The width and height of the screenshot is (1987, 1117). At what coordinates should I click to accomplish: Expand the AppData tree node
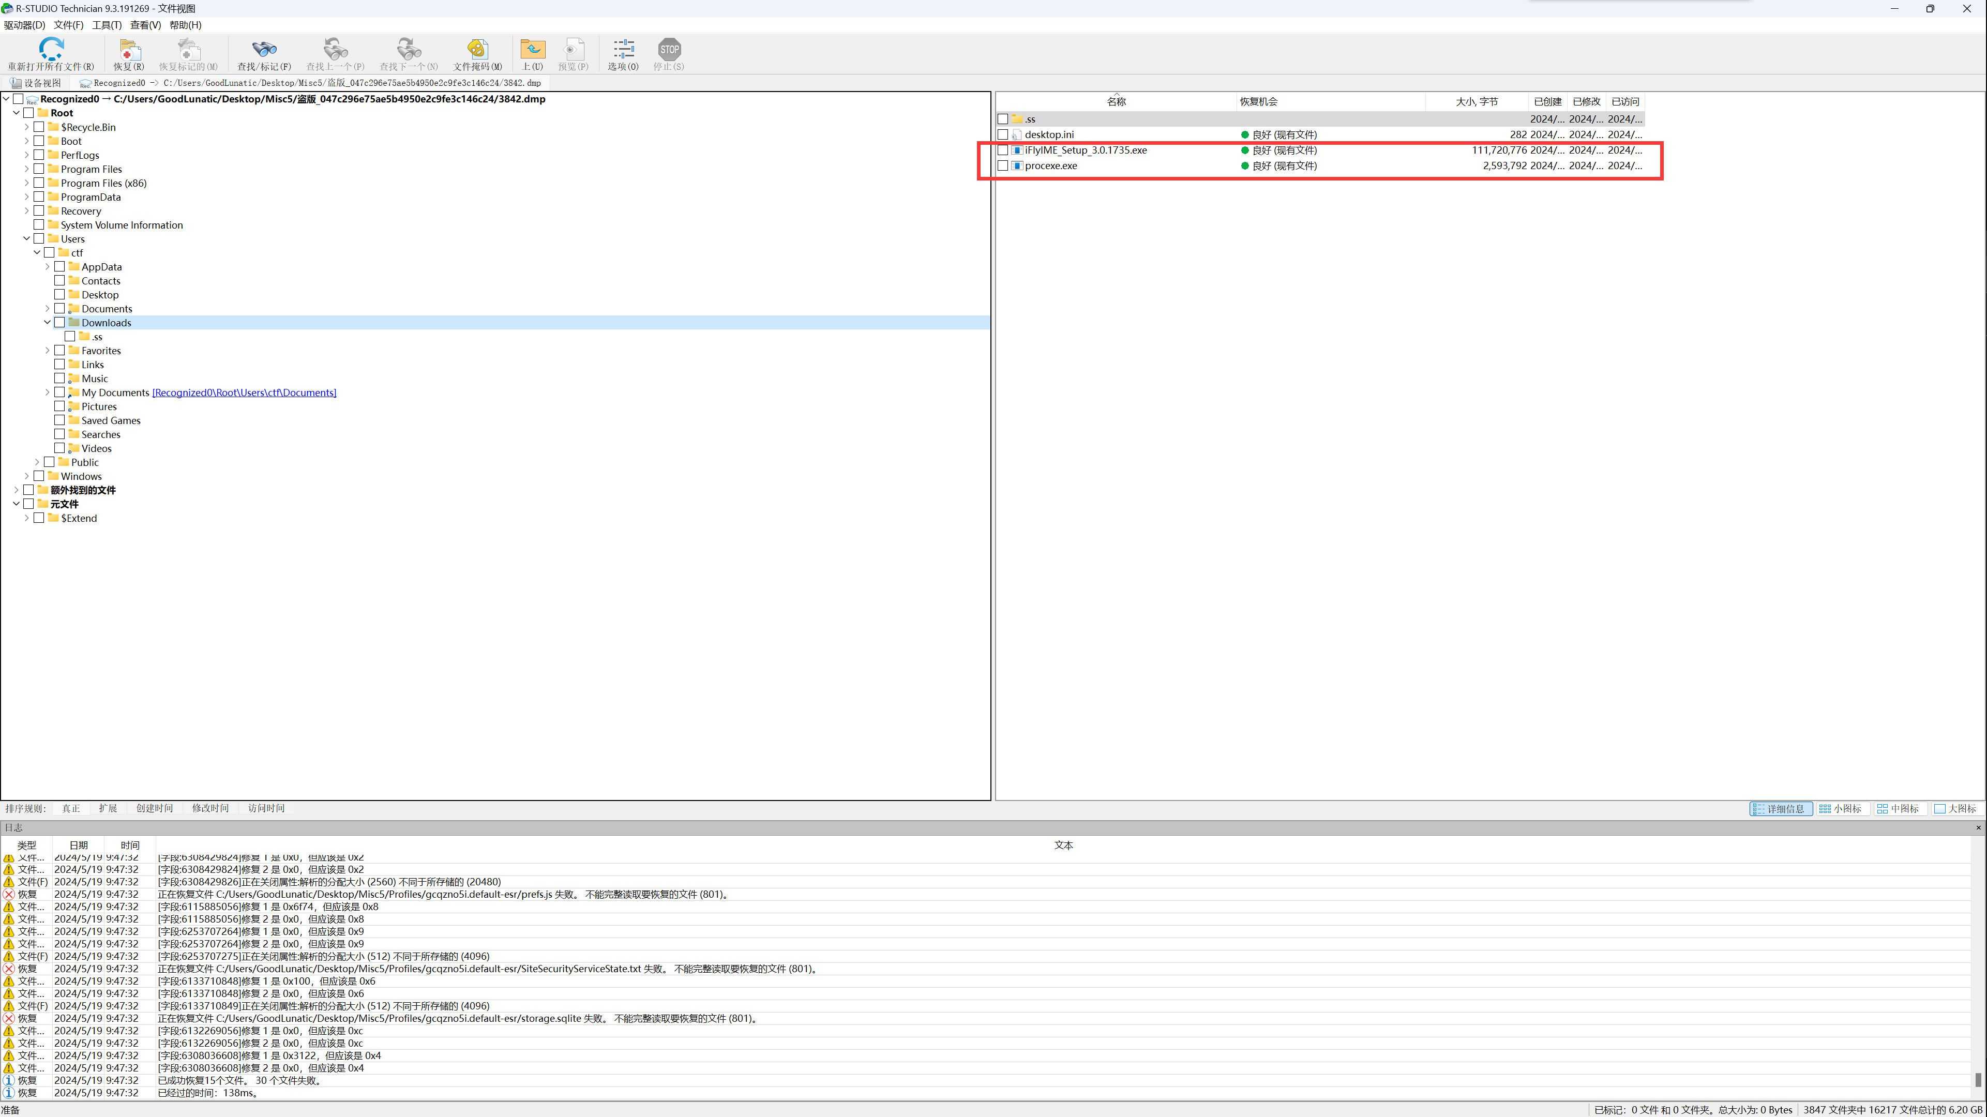point(47,267)
